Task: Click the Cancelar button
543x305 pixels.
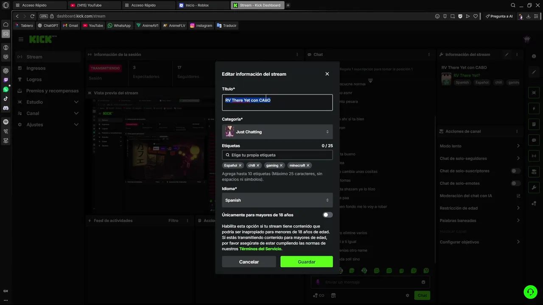Action: 249,262
